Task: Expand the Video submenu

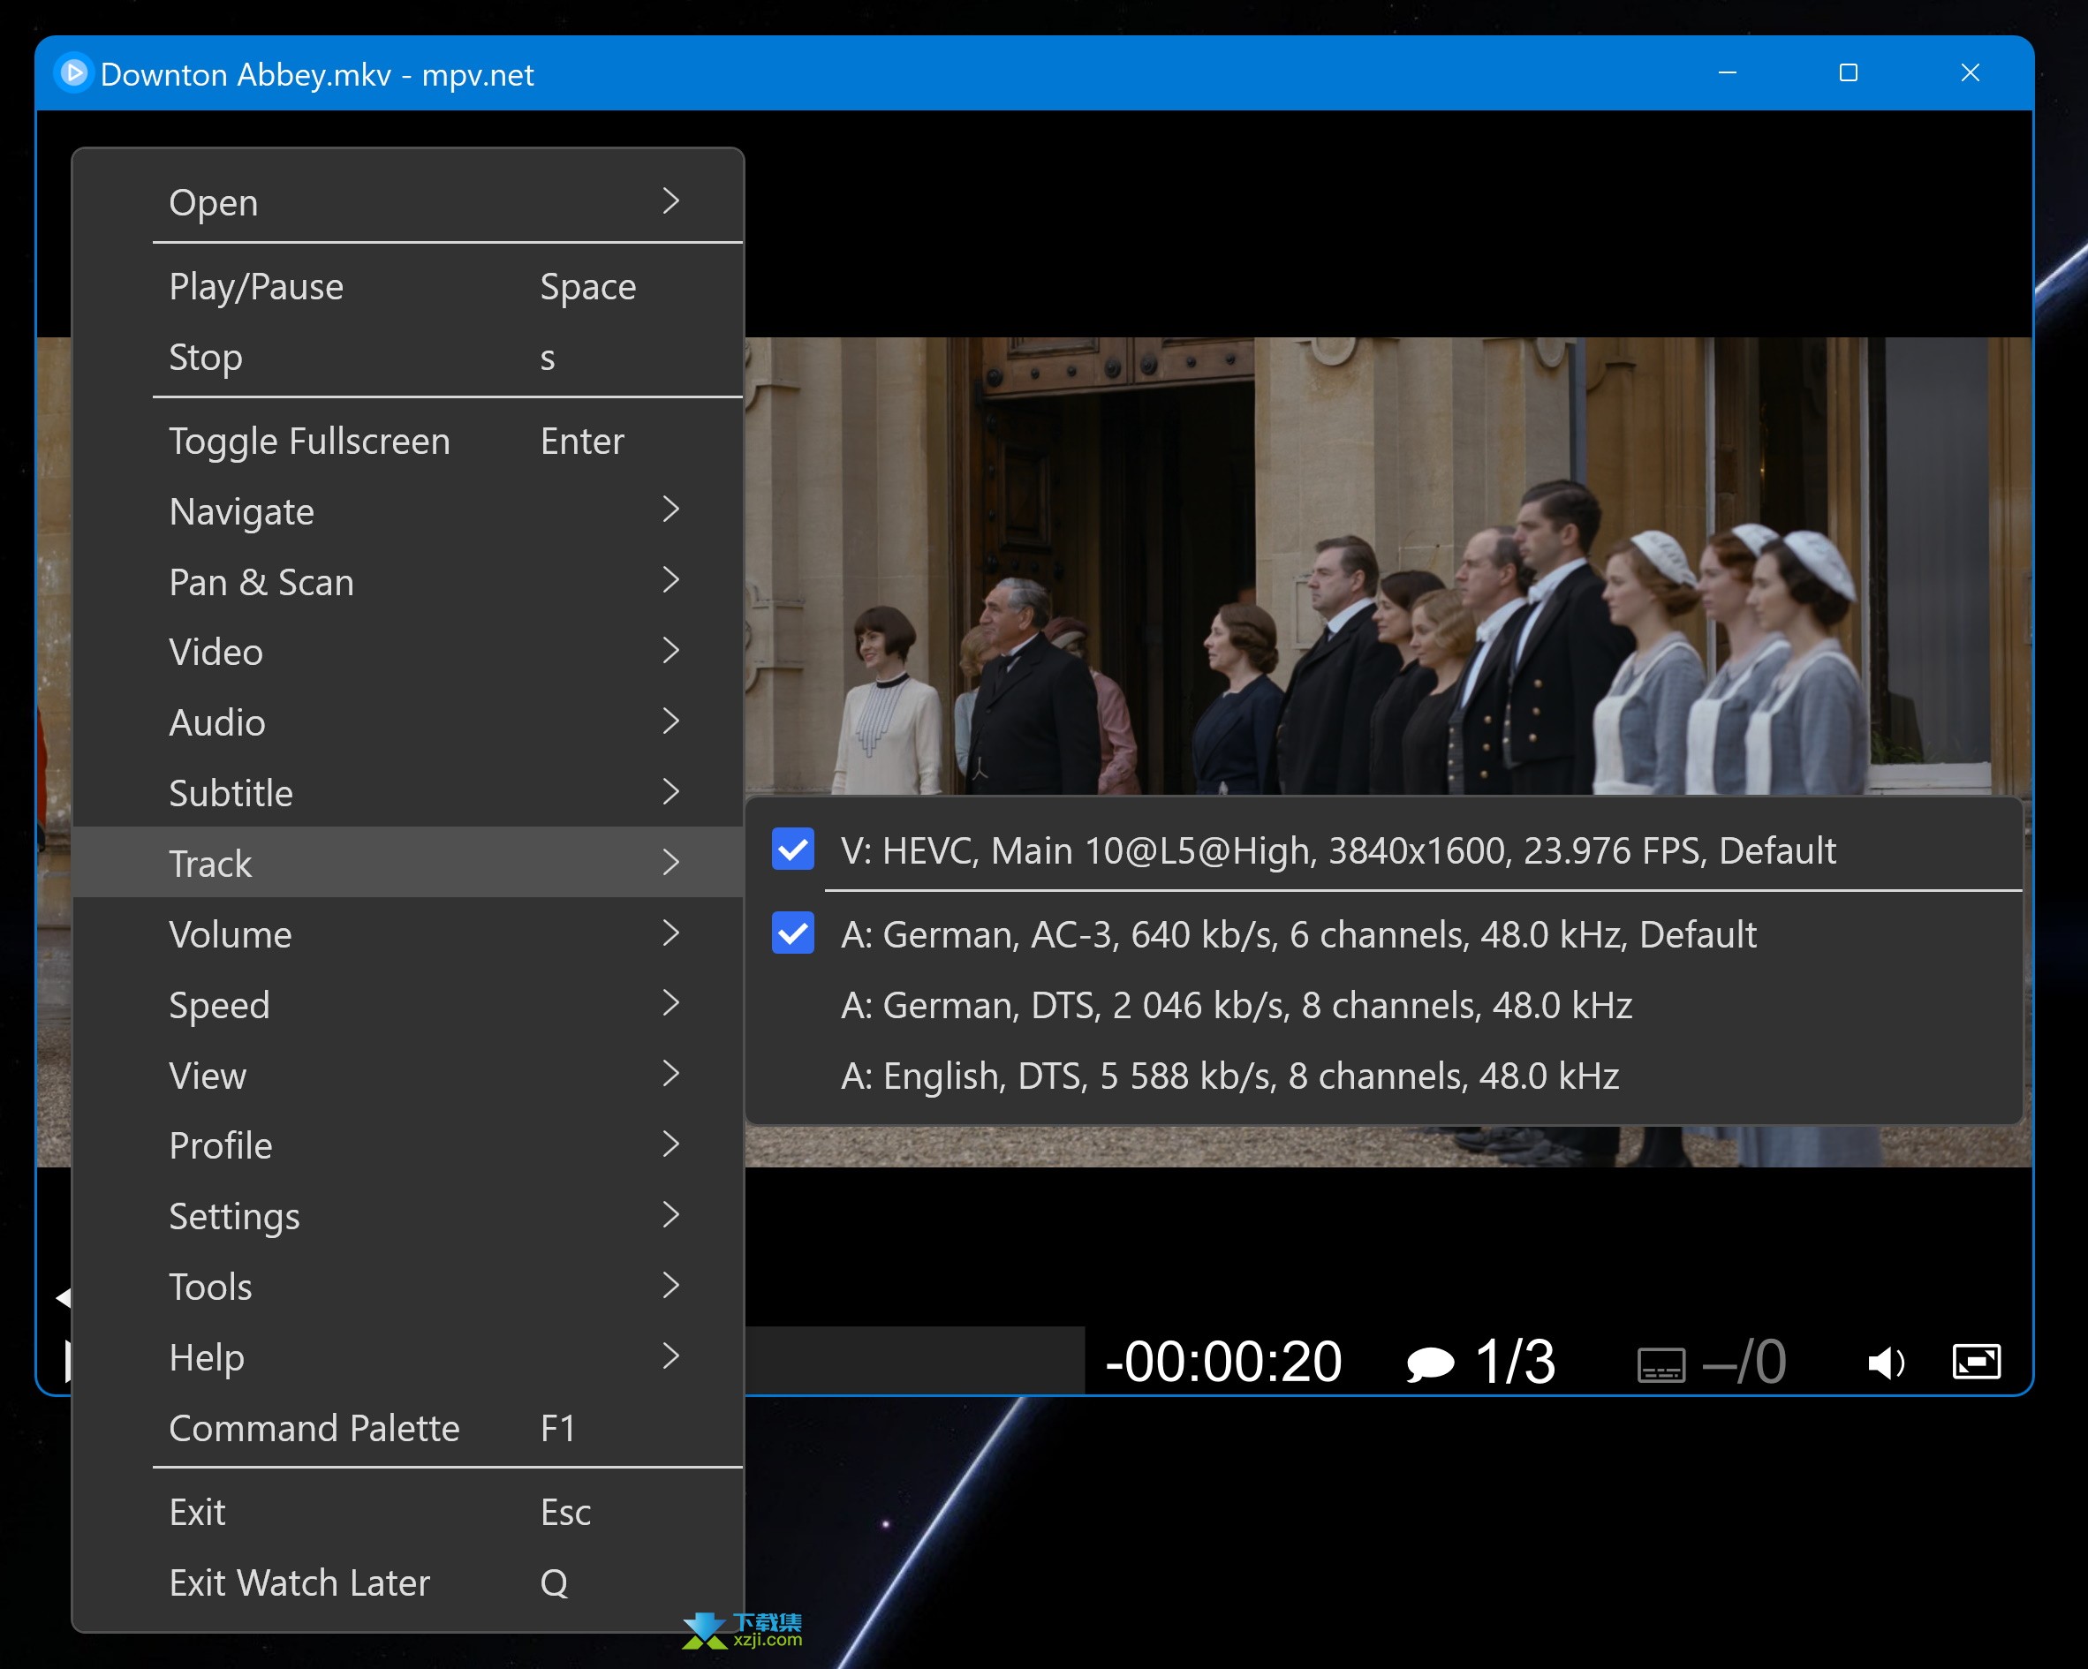Action: [419, 654]
